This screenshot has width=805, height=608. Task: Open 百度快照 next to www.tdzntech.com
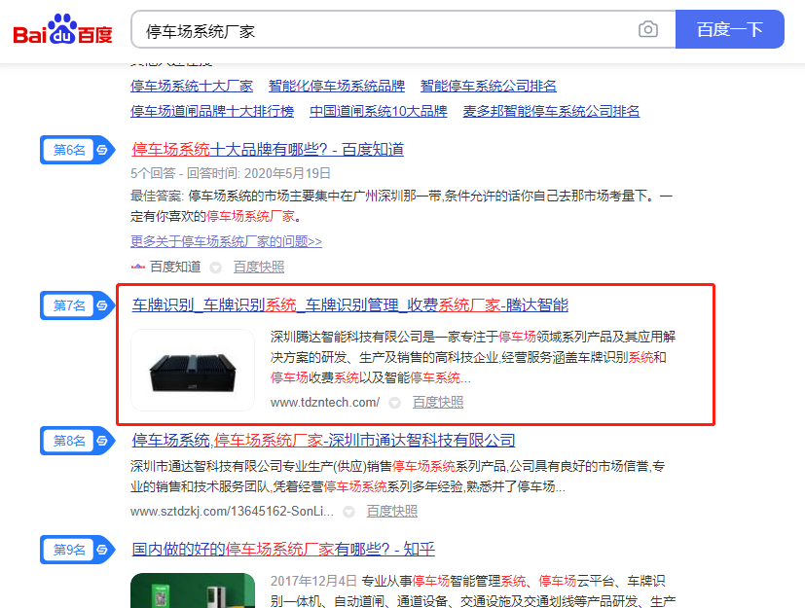438,403
